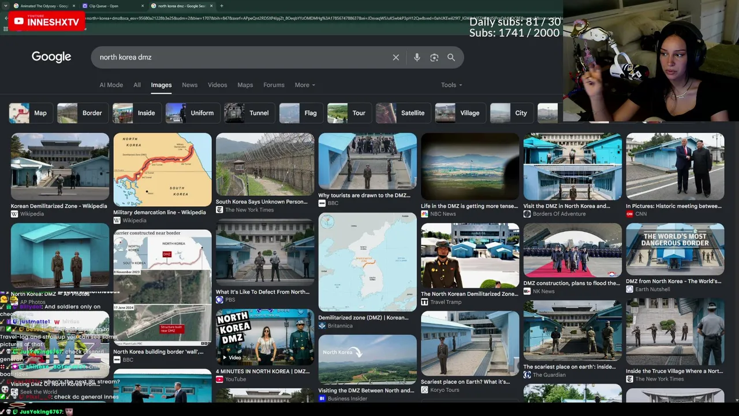Filter images by the Border chip

click(83, 113)
